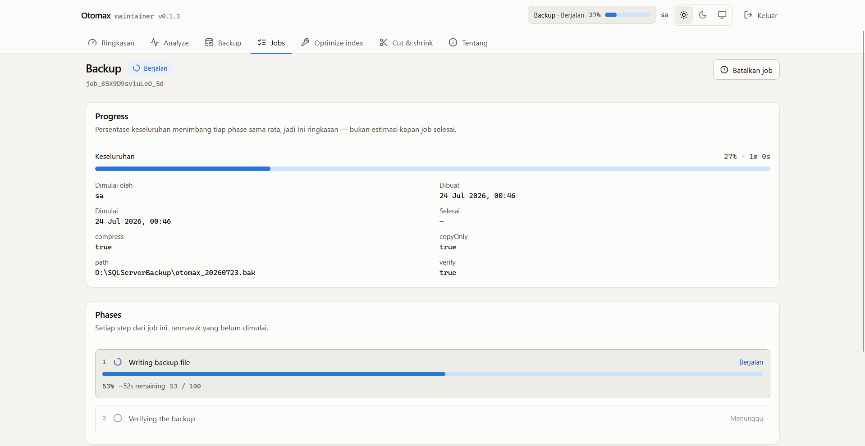Go to the Backup tab
Viewport: 865px width, 446px height.
[x=223, y=43]
